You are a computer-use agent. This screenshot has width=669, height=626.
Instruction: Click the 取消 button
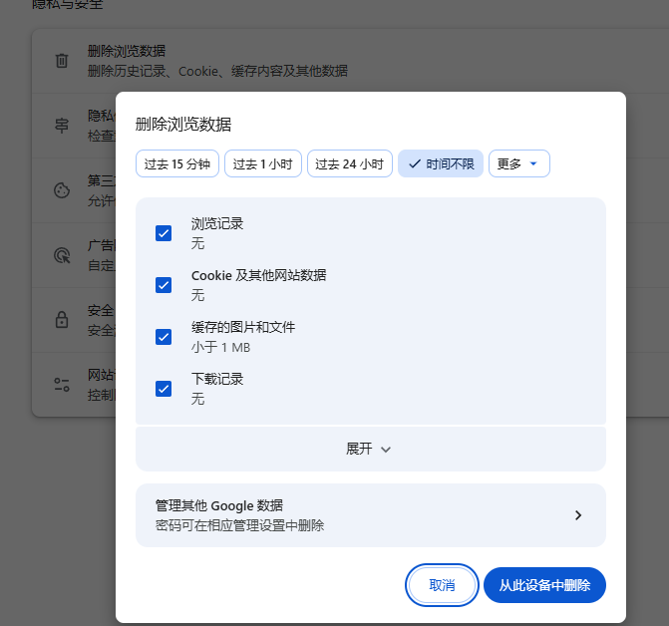point(442,585)
